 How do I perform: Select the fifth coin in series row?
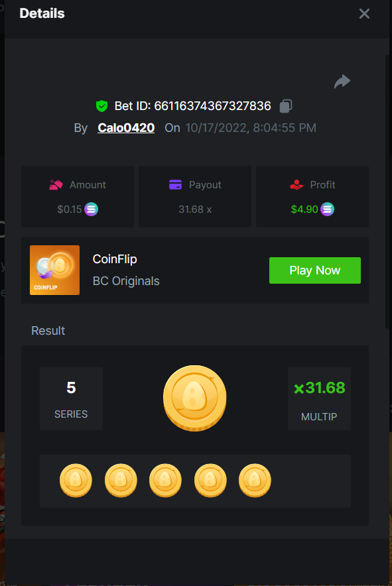point(255,480)
